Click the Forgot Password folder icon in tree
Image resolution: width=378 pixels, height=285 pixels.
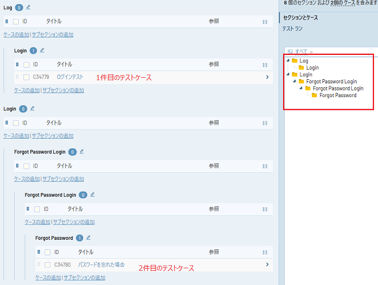315,96
